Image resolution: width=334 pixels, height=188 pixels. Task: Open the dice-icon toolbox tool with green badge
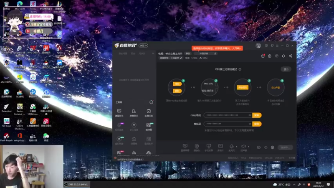(149, 127)
